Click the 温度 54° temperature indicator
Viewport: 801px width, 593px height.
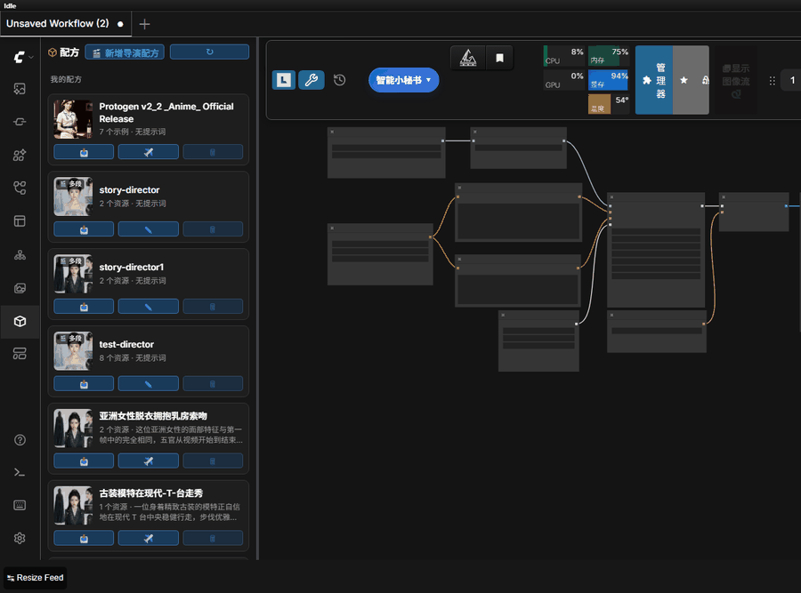coord(609,104)
